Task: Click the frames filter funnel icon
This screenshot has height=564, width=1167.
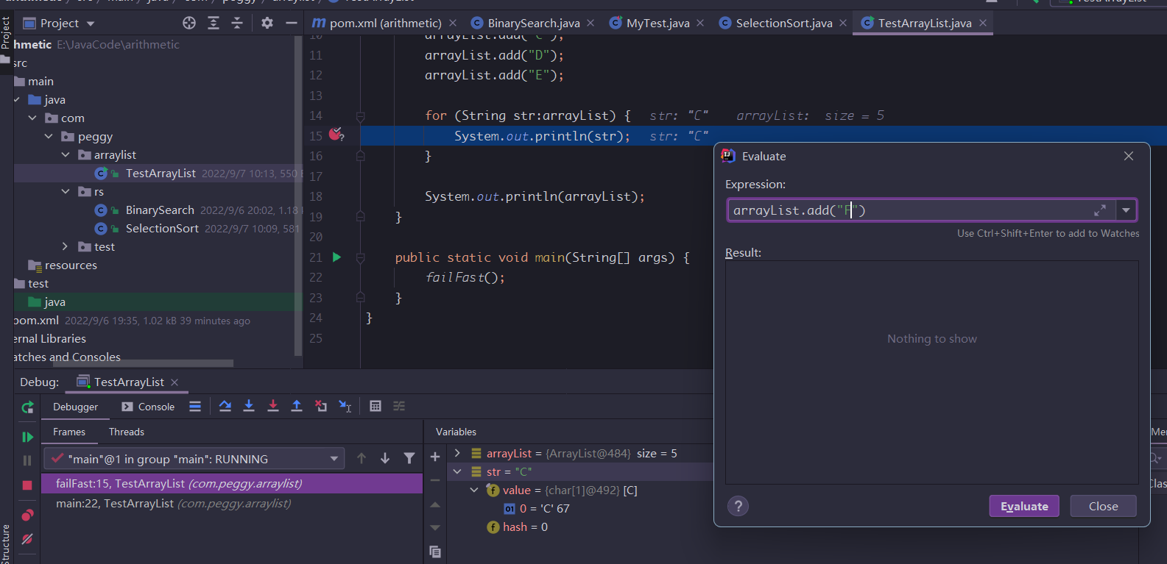Action: [409, 459]
